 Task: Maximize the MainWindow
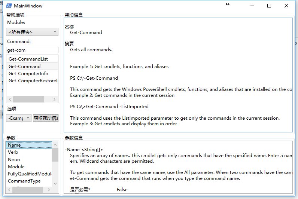[x=269, y=6]
